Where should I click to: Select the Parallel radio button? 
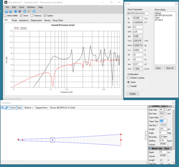click(128, 86)
